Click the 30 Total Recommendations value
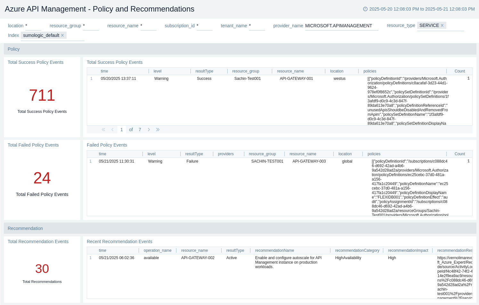The width and height of the screenshot is (479, 305). click(42, 269)
